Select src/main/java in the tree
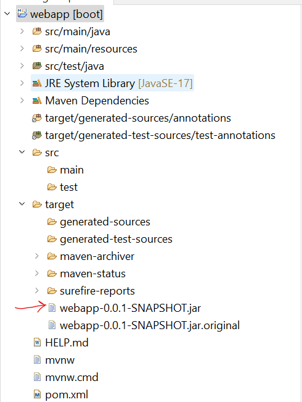This screenshot has height=402, width=302. (78, 31)
